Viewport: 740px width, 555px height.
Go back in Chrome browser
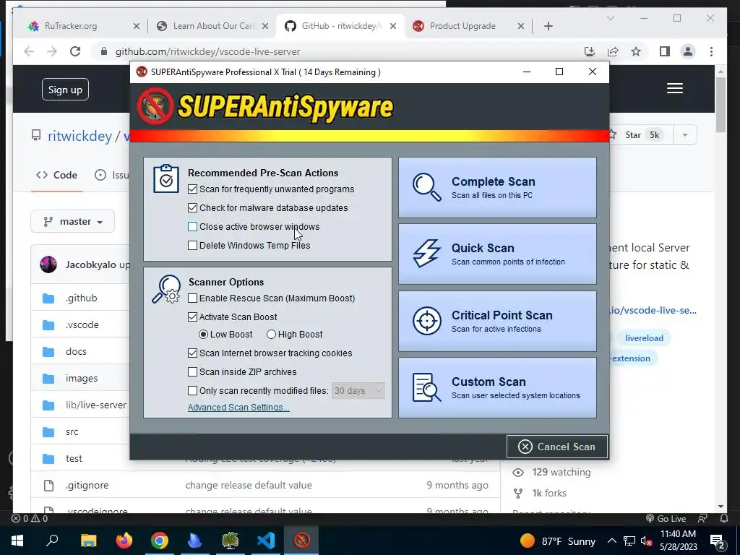coord(29,51)
